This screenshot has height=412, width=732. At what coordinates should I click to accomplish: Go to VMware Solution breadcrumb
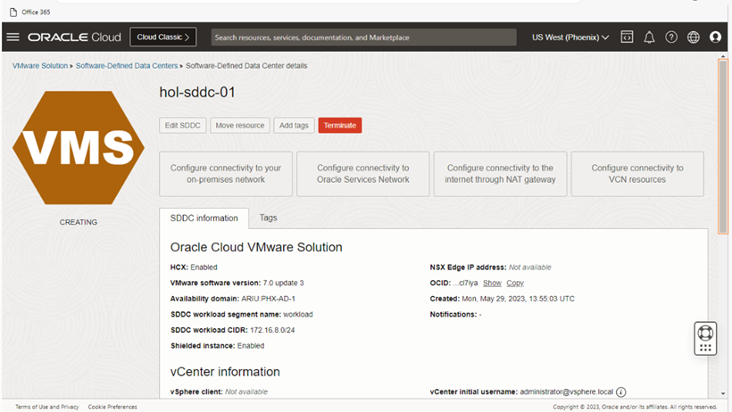pos(40,66)
